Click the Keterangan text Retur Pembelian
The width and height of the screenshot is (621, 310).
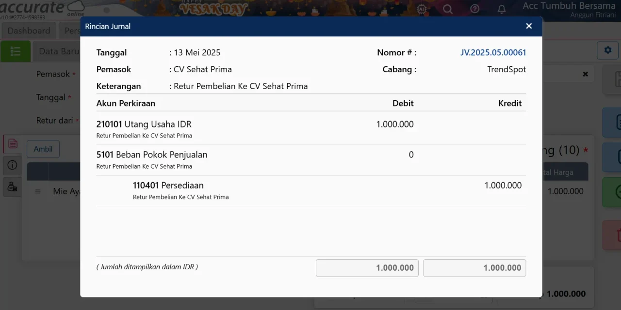(x=241, y=86)
